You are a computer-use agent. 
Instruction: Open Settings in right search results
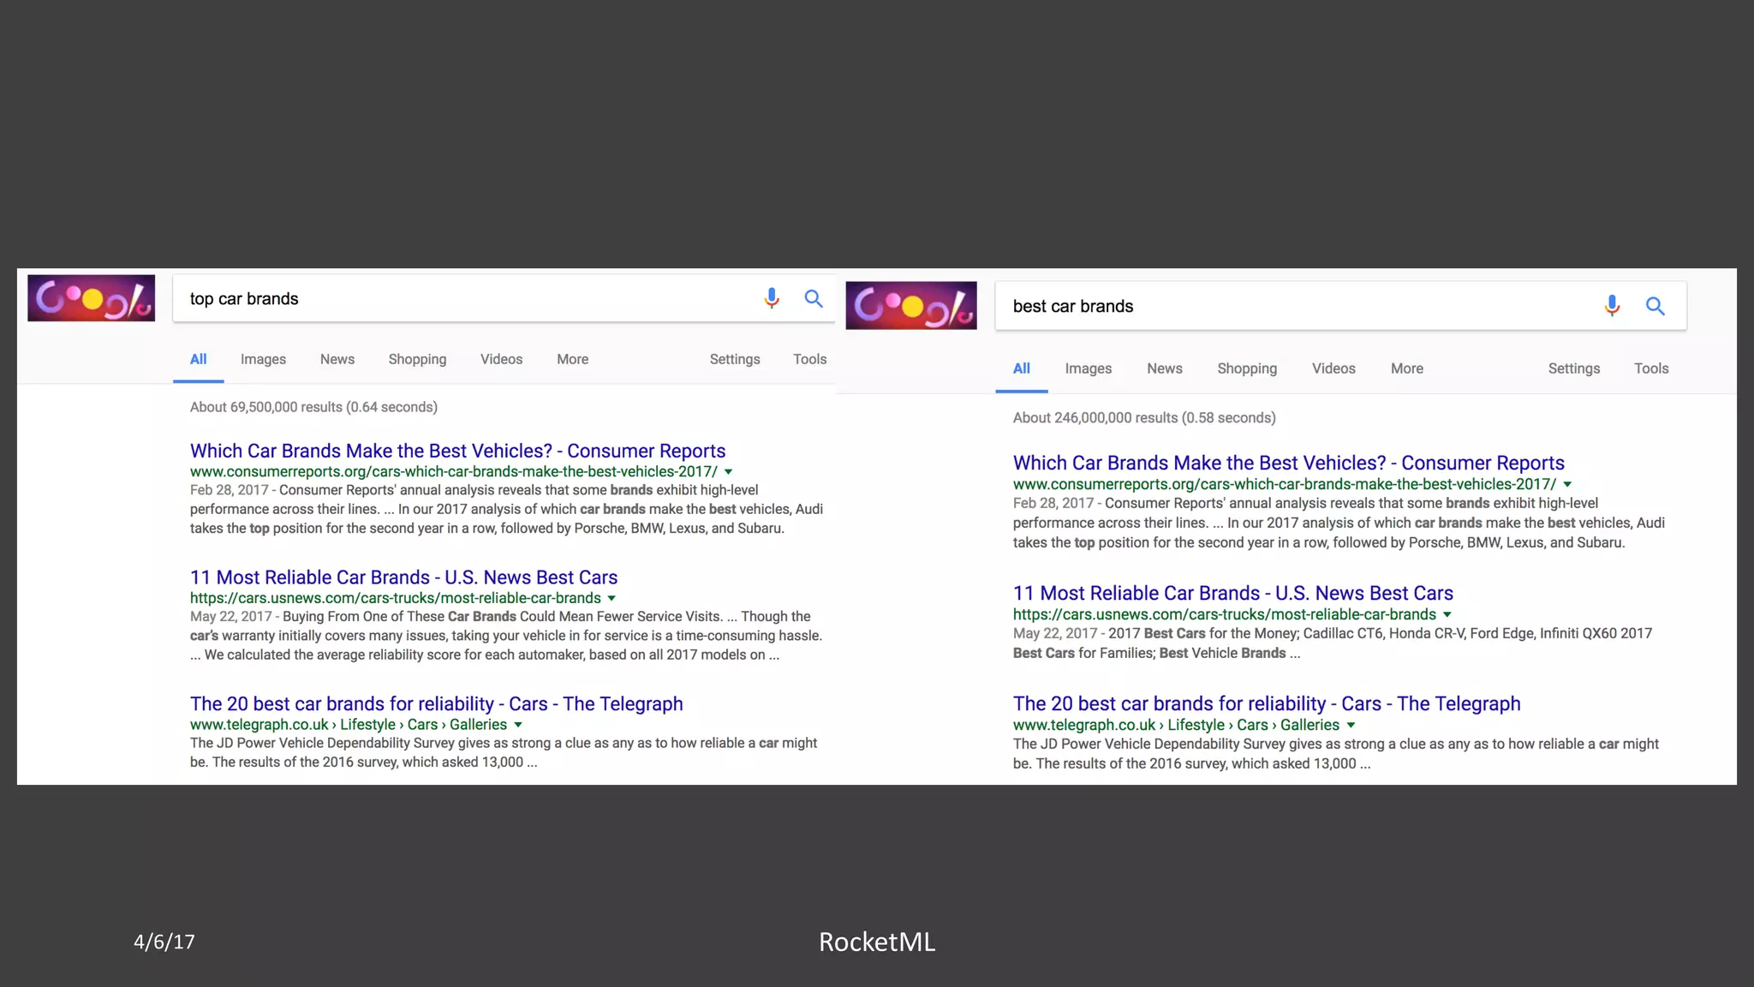[1574, 368]
